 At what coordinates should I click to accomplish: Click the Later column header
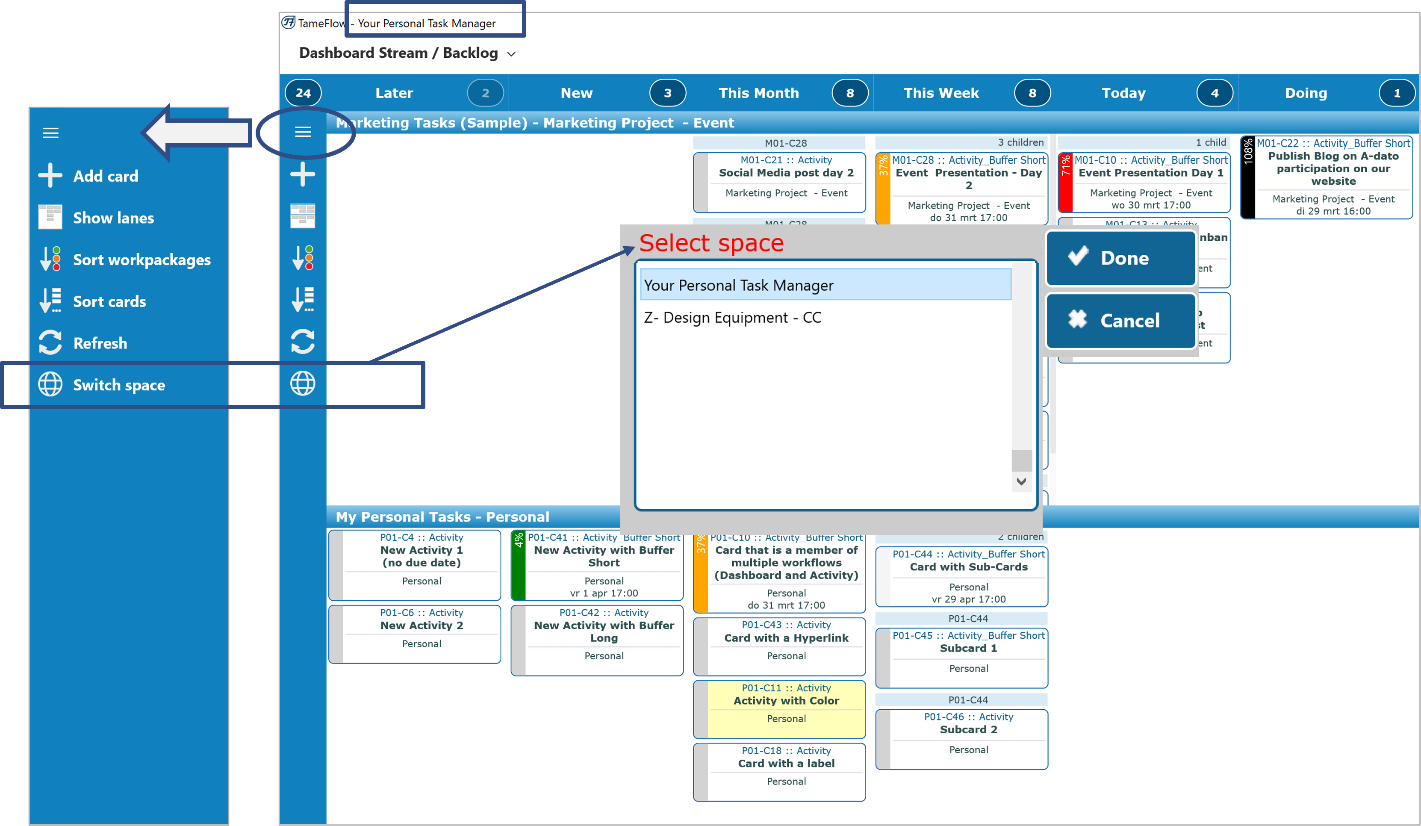[x=394, y=93]
